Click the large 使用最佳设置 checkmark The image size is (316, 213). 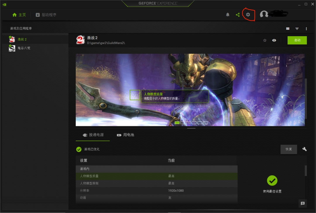pyautogui.click(x=272, y=181)
